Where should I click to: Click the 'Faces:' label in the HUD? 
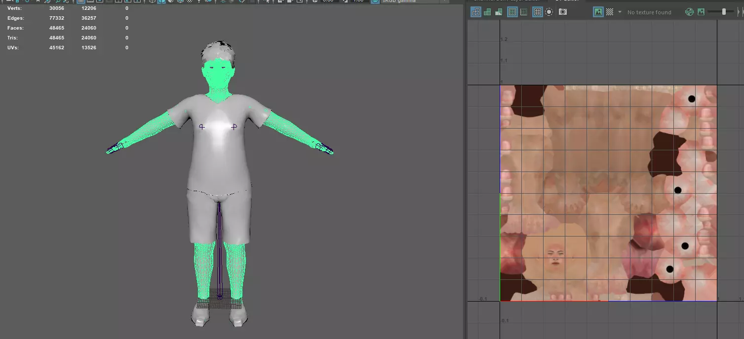point(15,28)
